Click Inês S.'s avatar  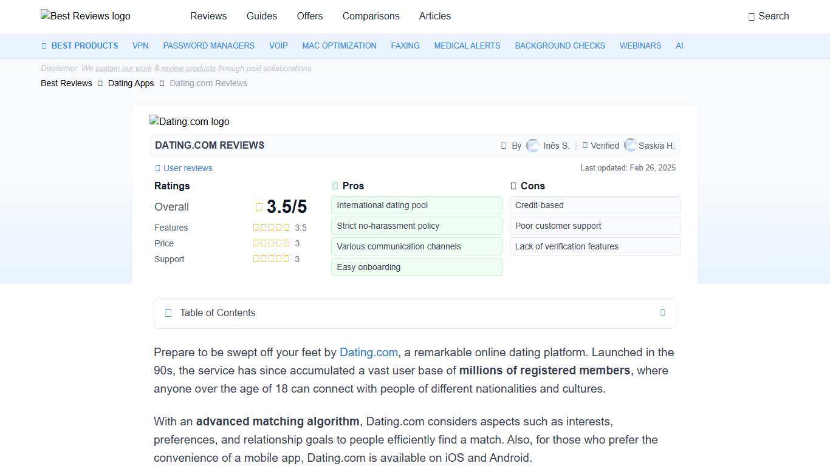[x=533, y=146]
